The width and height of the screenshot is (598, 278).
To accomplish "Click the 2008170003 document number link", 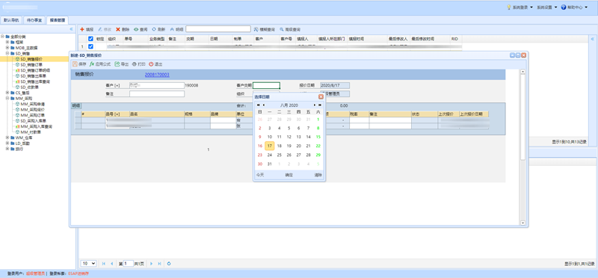I will point(157,75).
